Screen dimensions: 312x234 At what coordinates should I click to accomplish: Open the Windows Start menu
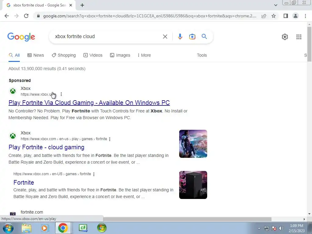[x=8, y=228]
